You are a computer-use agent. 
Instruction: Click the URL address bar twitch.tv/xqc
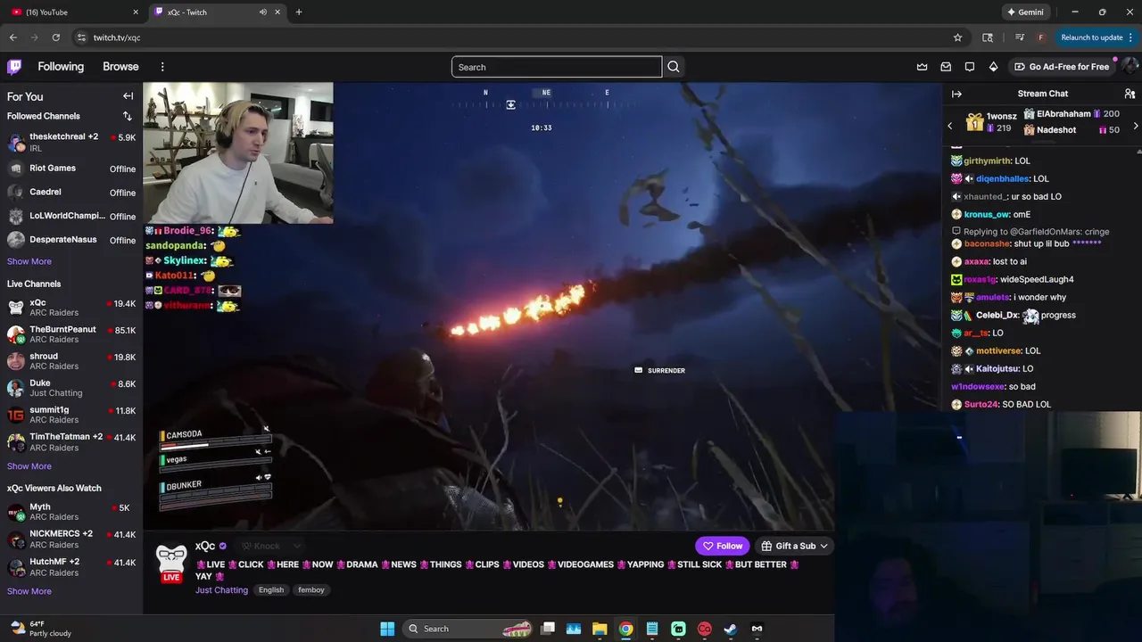point(117,37)
